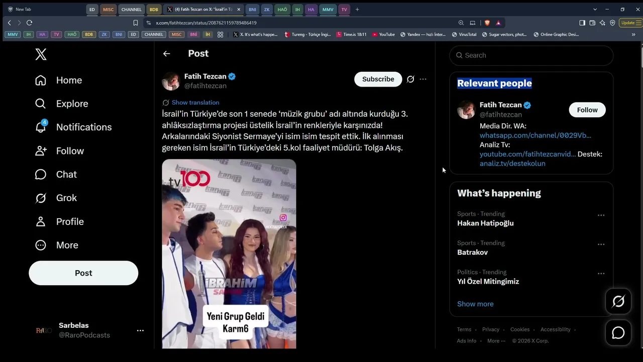The image size is (643, 362).
Task: Open options for Batrakov trend
Action: 601,244
